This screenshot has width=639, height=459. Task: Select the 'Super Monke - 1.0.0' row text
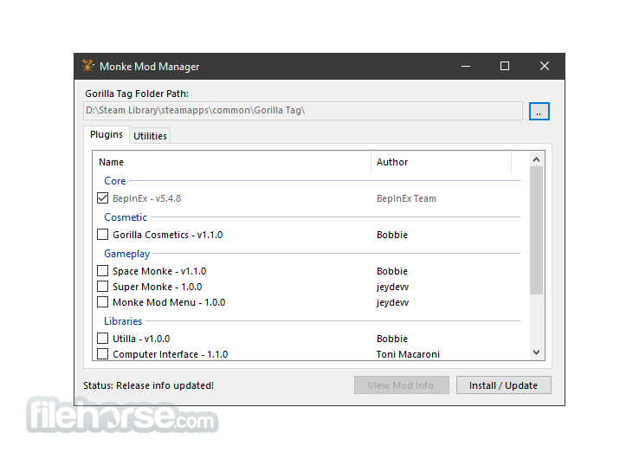point(158,287)
